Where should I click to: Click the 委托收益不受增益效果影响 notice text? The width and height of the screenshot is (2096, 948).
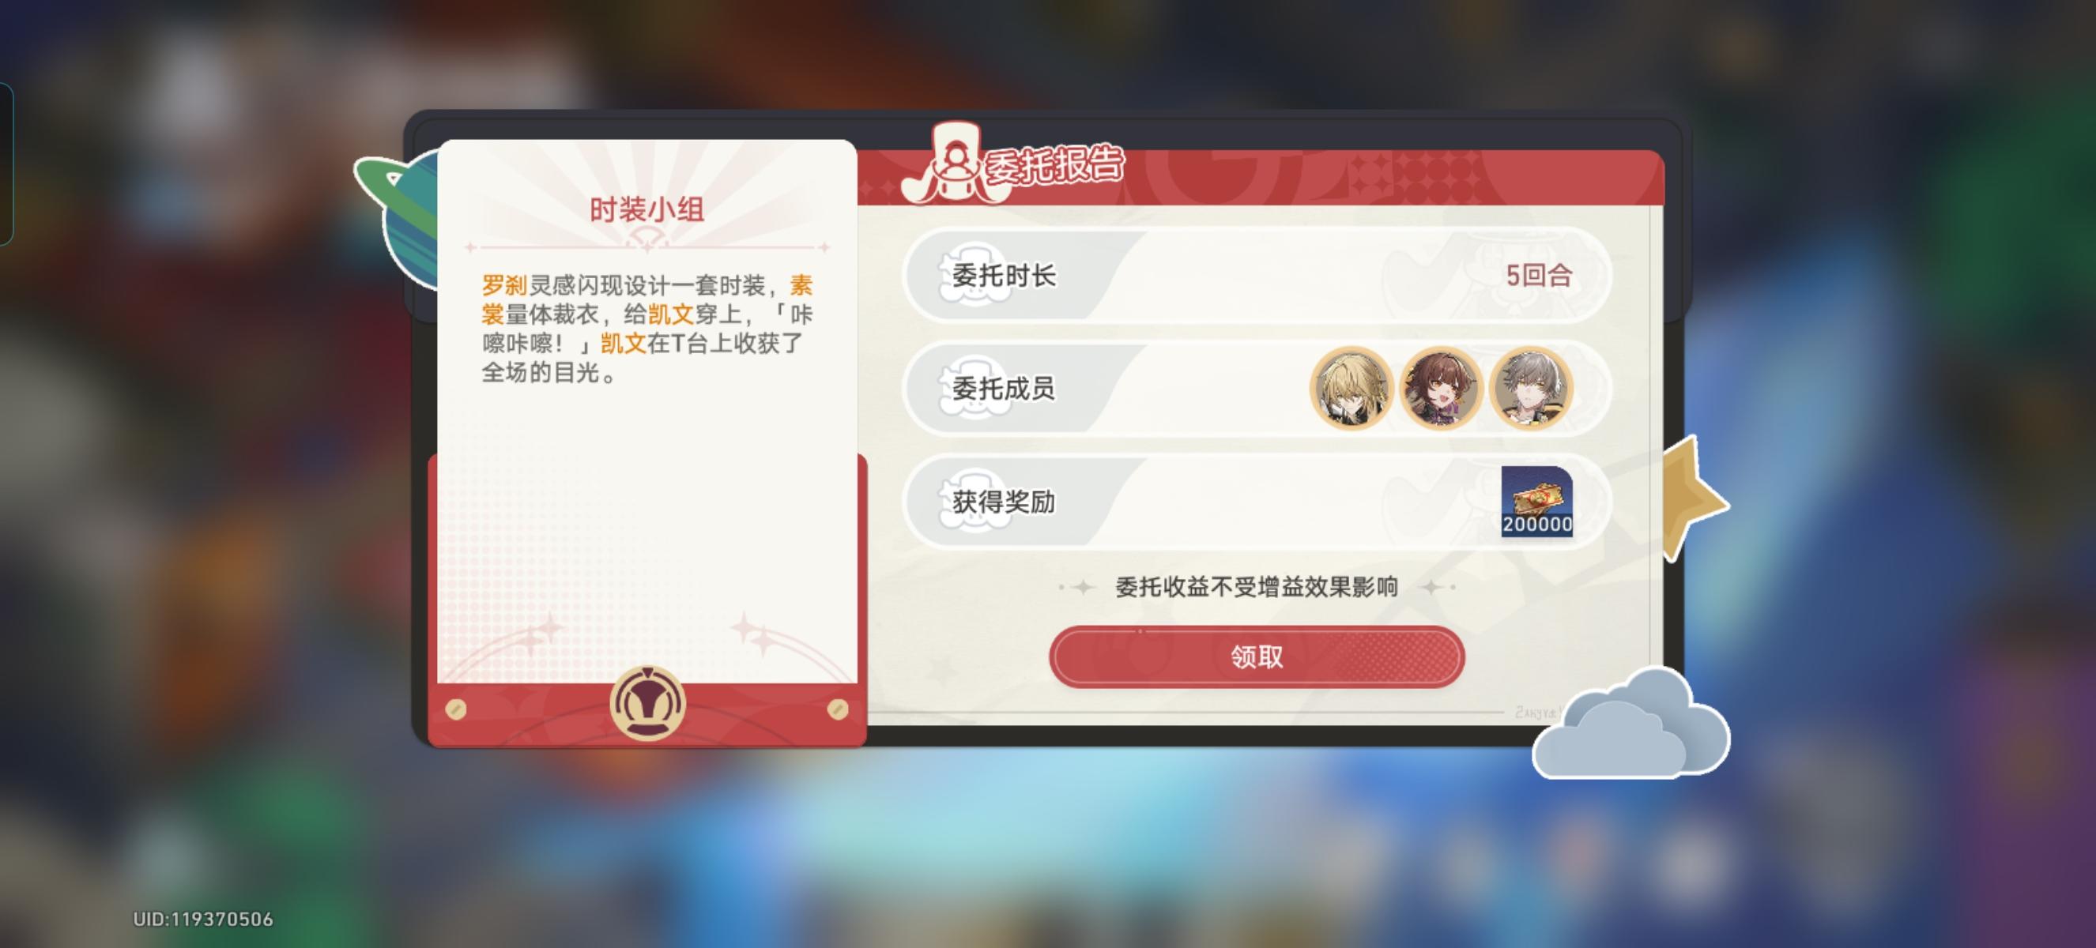(1257, 587)
